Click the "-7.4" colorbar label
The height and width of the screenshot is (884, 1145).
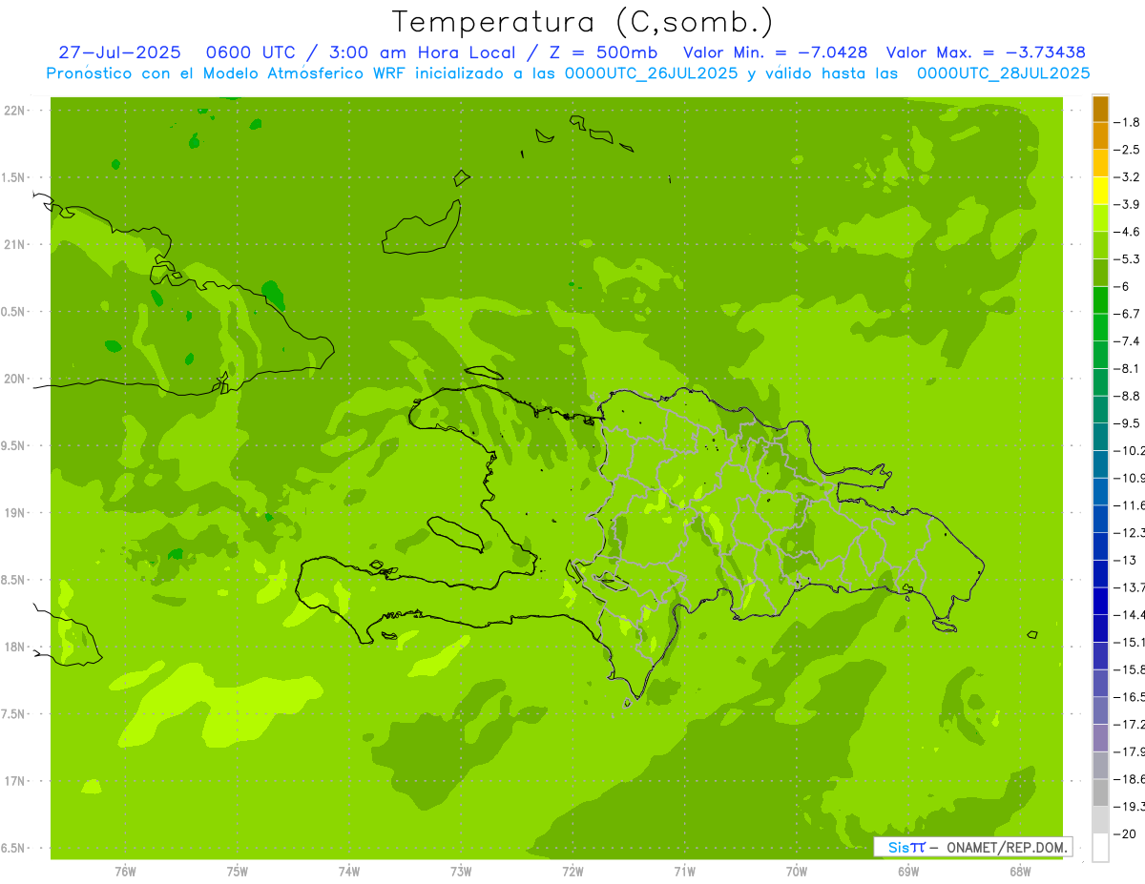point(1128,341)
